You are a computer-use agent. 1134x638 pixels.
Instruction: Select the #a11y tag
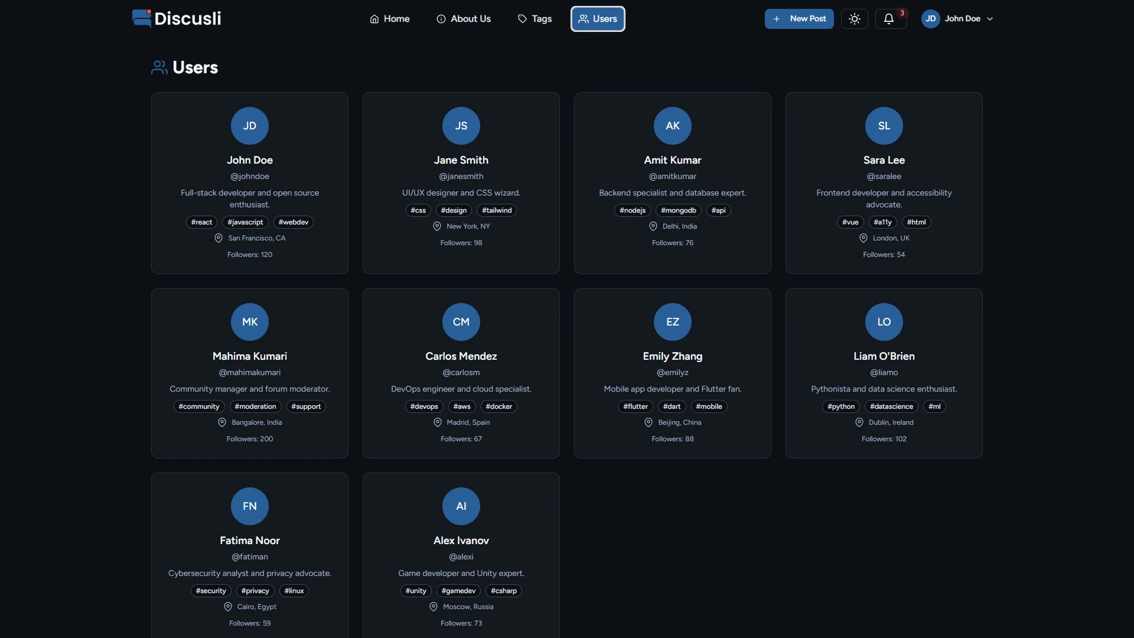pyautogui.click(x=883, y=222)
